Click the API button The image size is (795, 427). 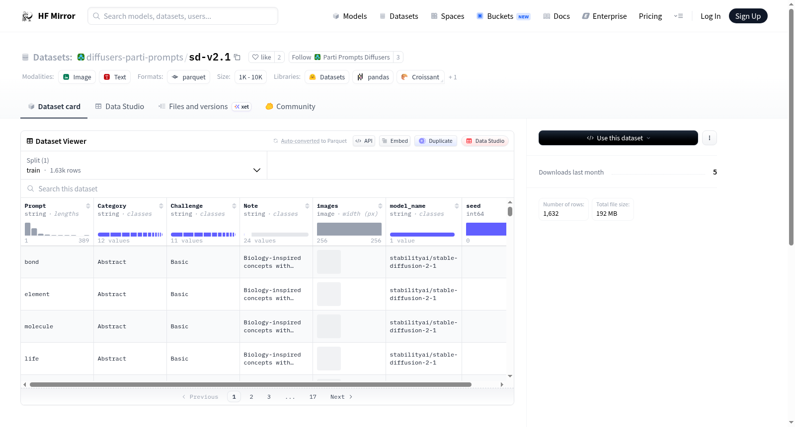click(364, 141)
